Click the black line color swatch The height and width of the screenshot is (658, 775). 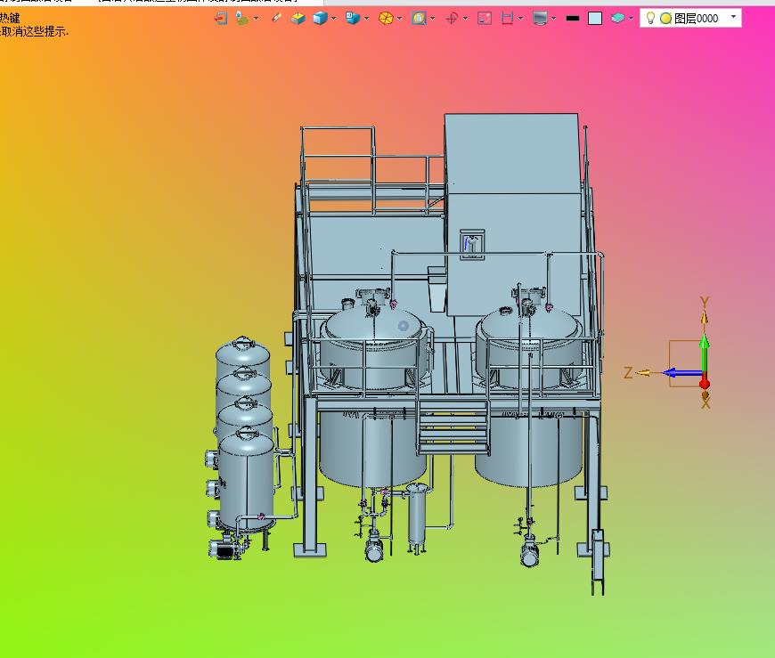click(573, 18)
